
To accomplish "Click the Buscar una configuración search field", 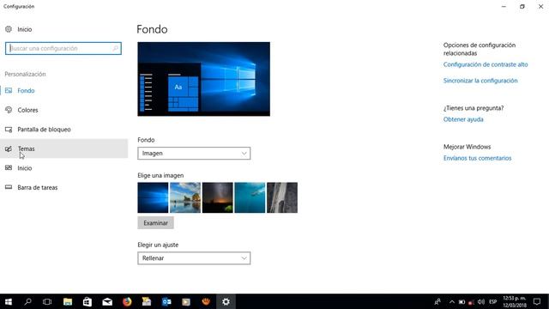I will tap(63, 48).
